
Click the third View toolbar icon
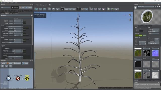point(45,9)
